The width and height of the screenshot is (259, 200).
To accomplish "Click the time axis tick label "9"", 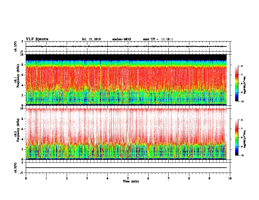I will click(209, 178).
